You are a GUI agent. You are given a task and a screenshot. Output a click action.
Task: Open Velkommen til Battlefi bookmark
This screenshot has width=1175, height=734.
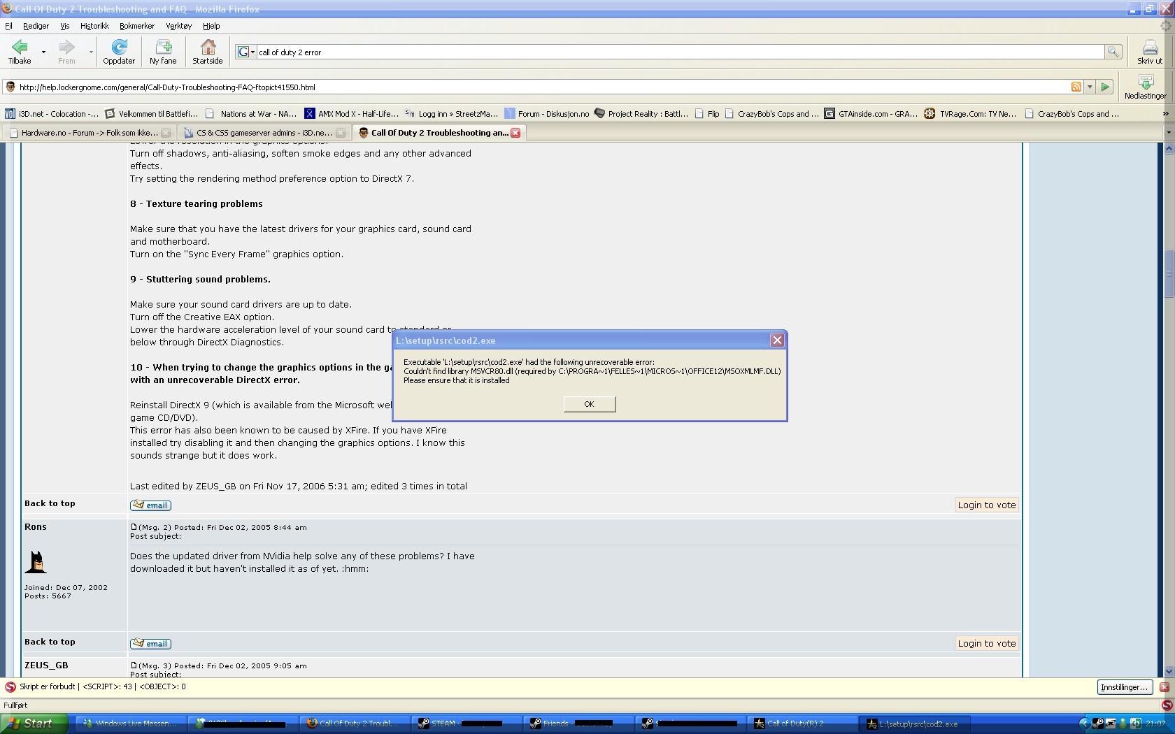pos(151,113)
